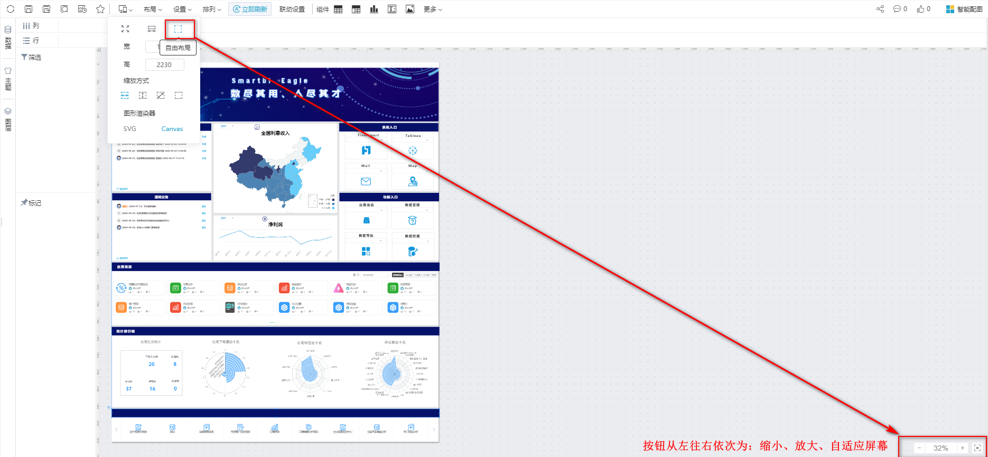Open 智能配图 smart chart recommendation
Image resolution: width=988 pixels, height=457 pixels.
pos(964,9)
